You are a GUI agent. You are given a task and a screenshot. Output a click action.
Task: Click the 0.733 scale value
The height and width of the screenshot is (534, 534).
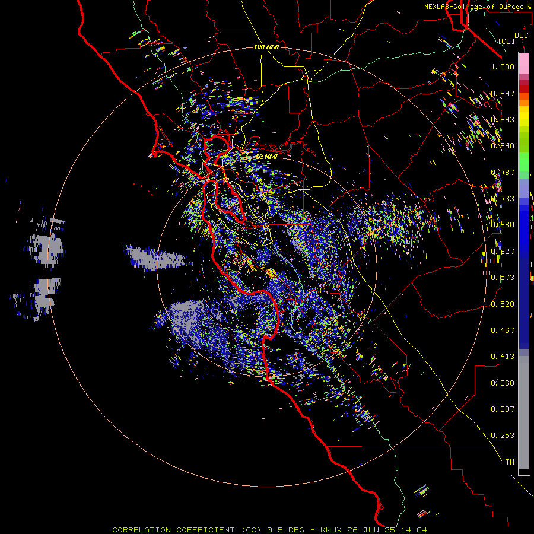[x=503, y=199]
